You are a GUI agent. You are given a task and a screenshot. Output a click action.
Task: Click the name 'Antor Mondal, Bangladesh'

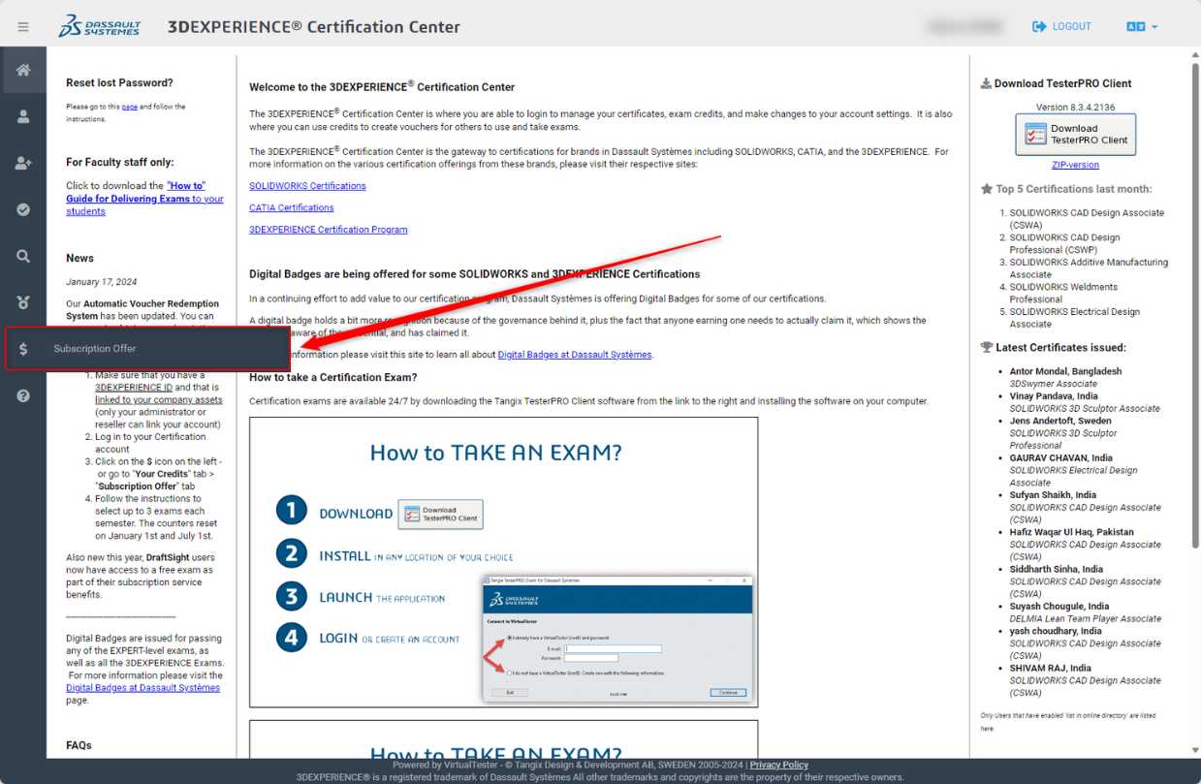coord(1065,371)
